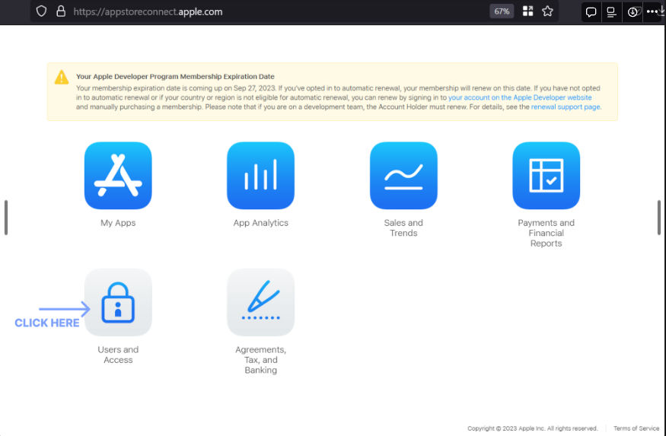Open the three-dots more options menu
Viewport: 666px width, 436px height.
(x=652, y=12)
